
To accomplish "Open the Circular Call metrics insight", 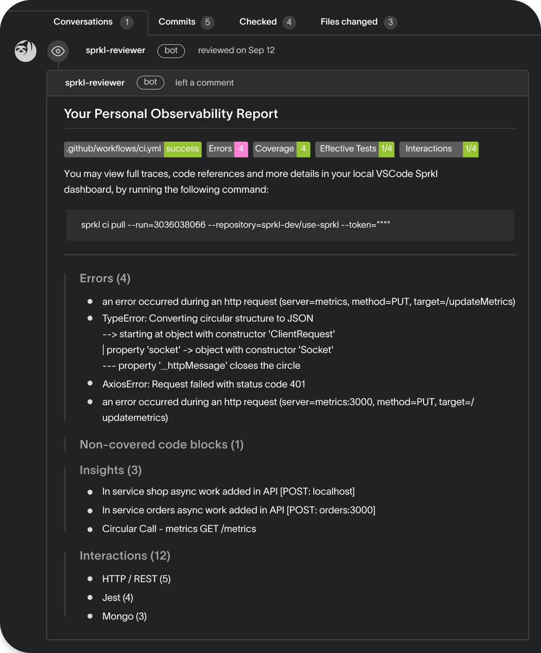I will (x=179, y=529).
